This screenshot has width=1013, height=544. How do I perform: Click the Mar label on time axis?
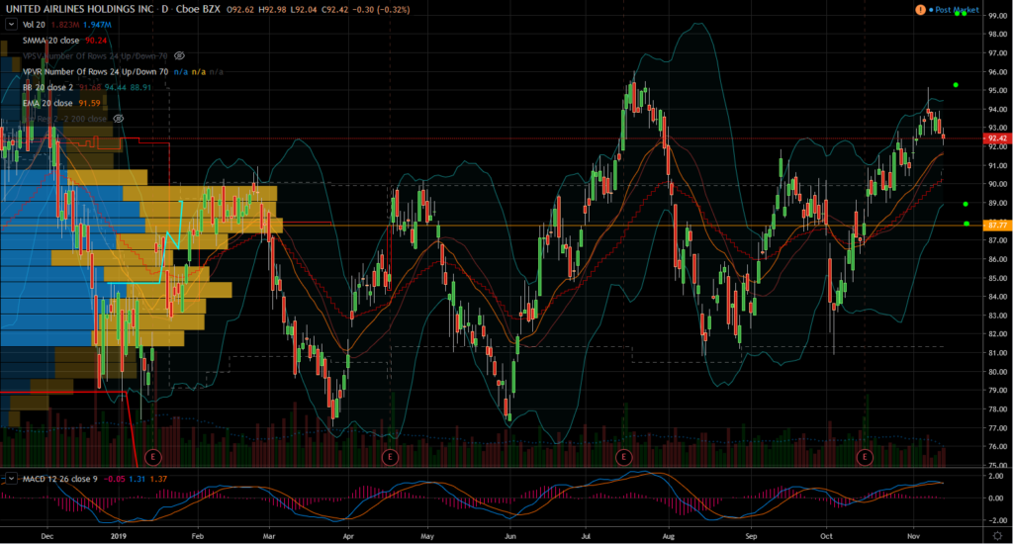pyautogui.click(x=269, y=536)
